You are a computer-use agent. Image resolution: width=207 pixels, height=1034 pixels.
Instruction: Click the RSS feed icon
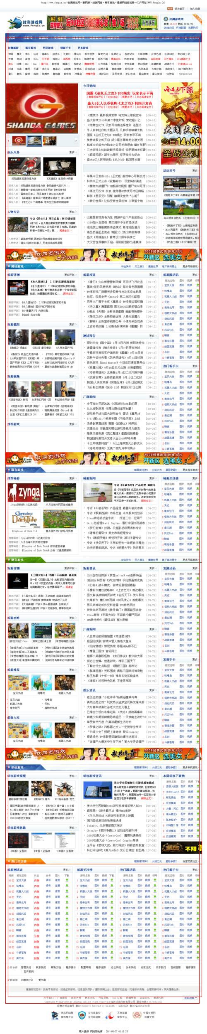pyautogui.click(x=170, y=8)
